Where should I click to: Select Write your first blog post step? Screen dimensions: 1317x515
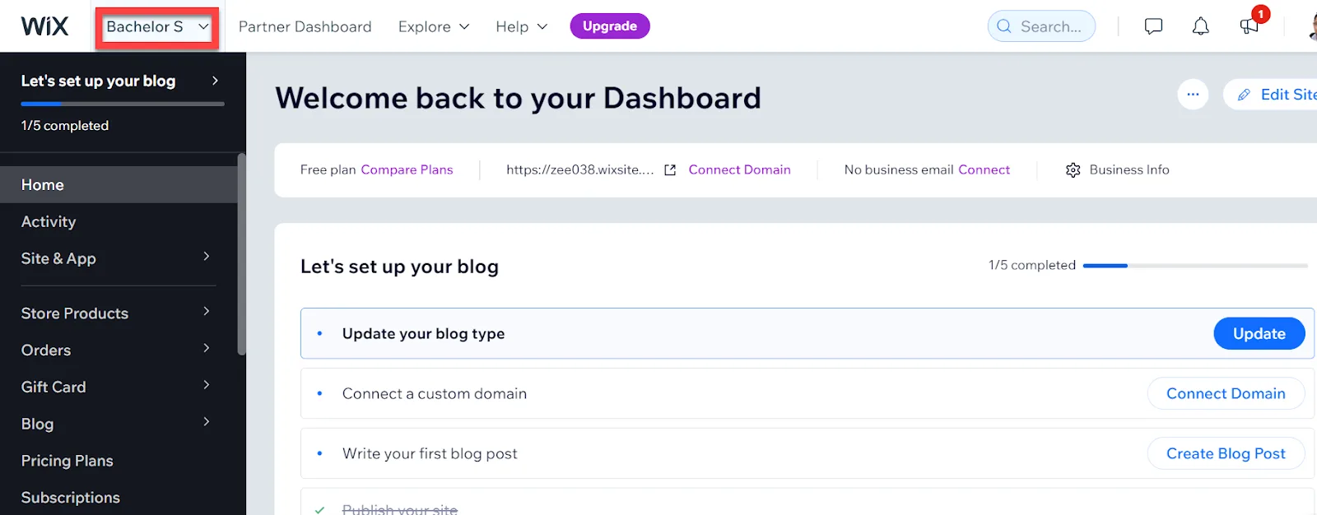[x=807, y=453]
